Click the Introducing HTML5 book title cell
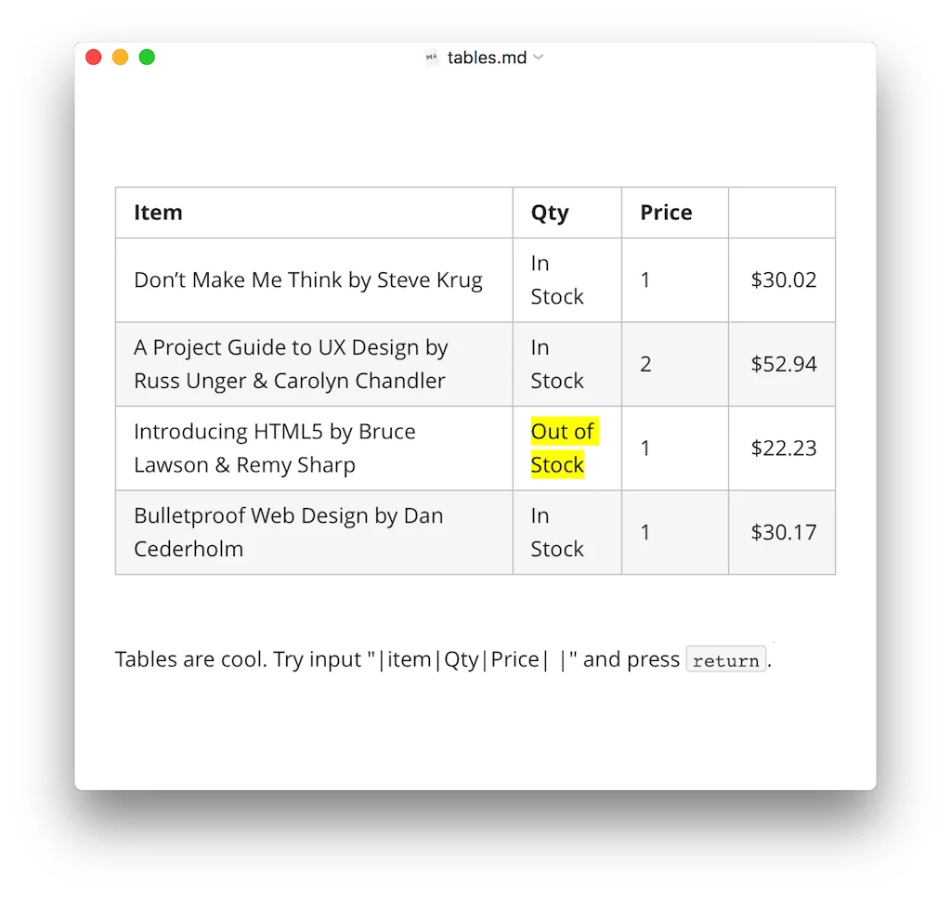The width and height of the screenshot is (951, 897). click(275, 448)
